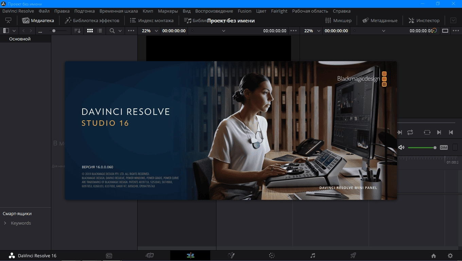Open the Цвет menu
Screen dimensions: 462x261
[x=261, y=11]
